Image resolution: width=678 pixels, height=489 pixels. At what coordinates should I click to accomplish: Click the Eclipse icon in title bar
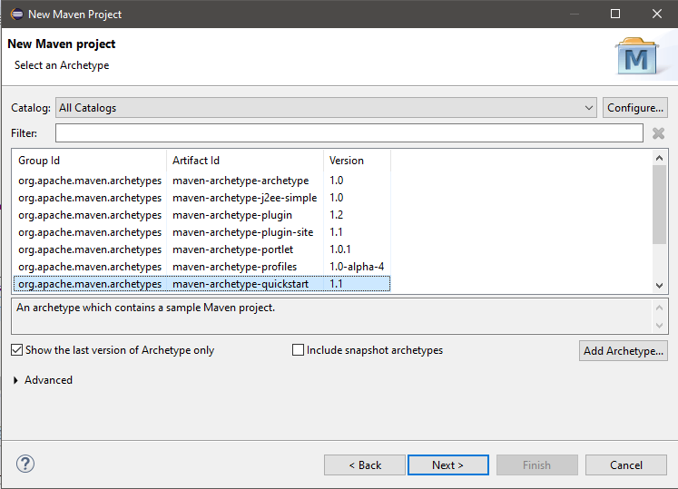pos(17,15)
